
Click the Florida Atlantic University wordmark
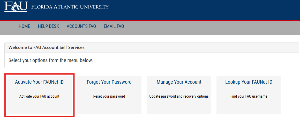70,7
